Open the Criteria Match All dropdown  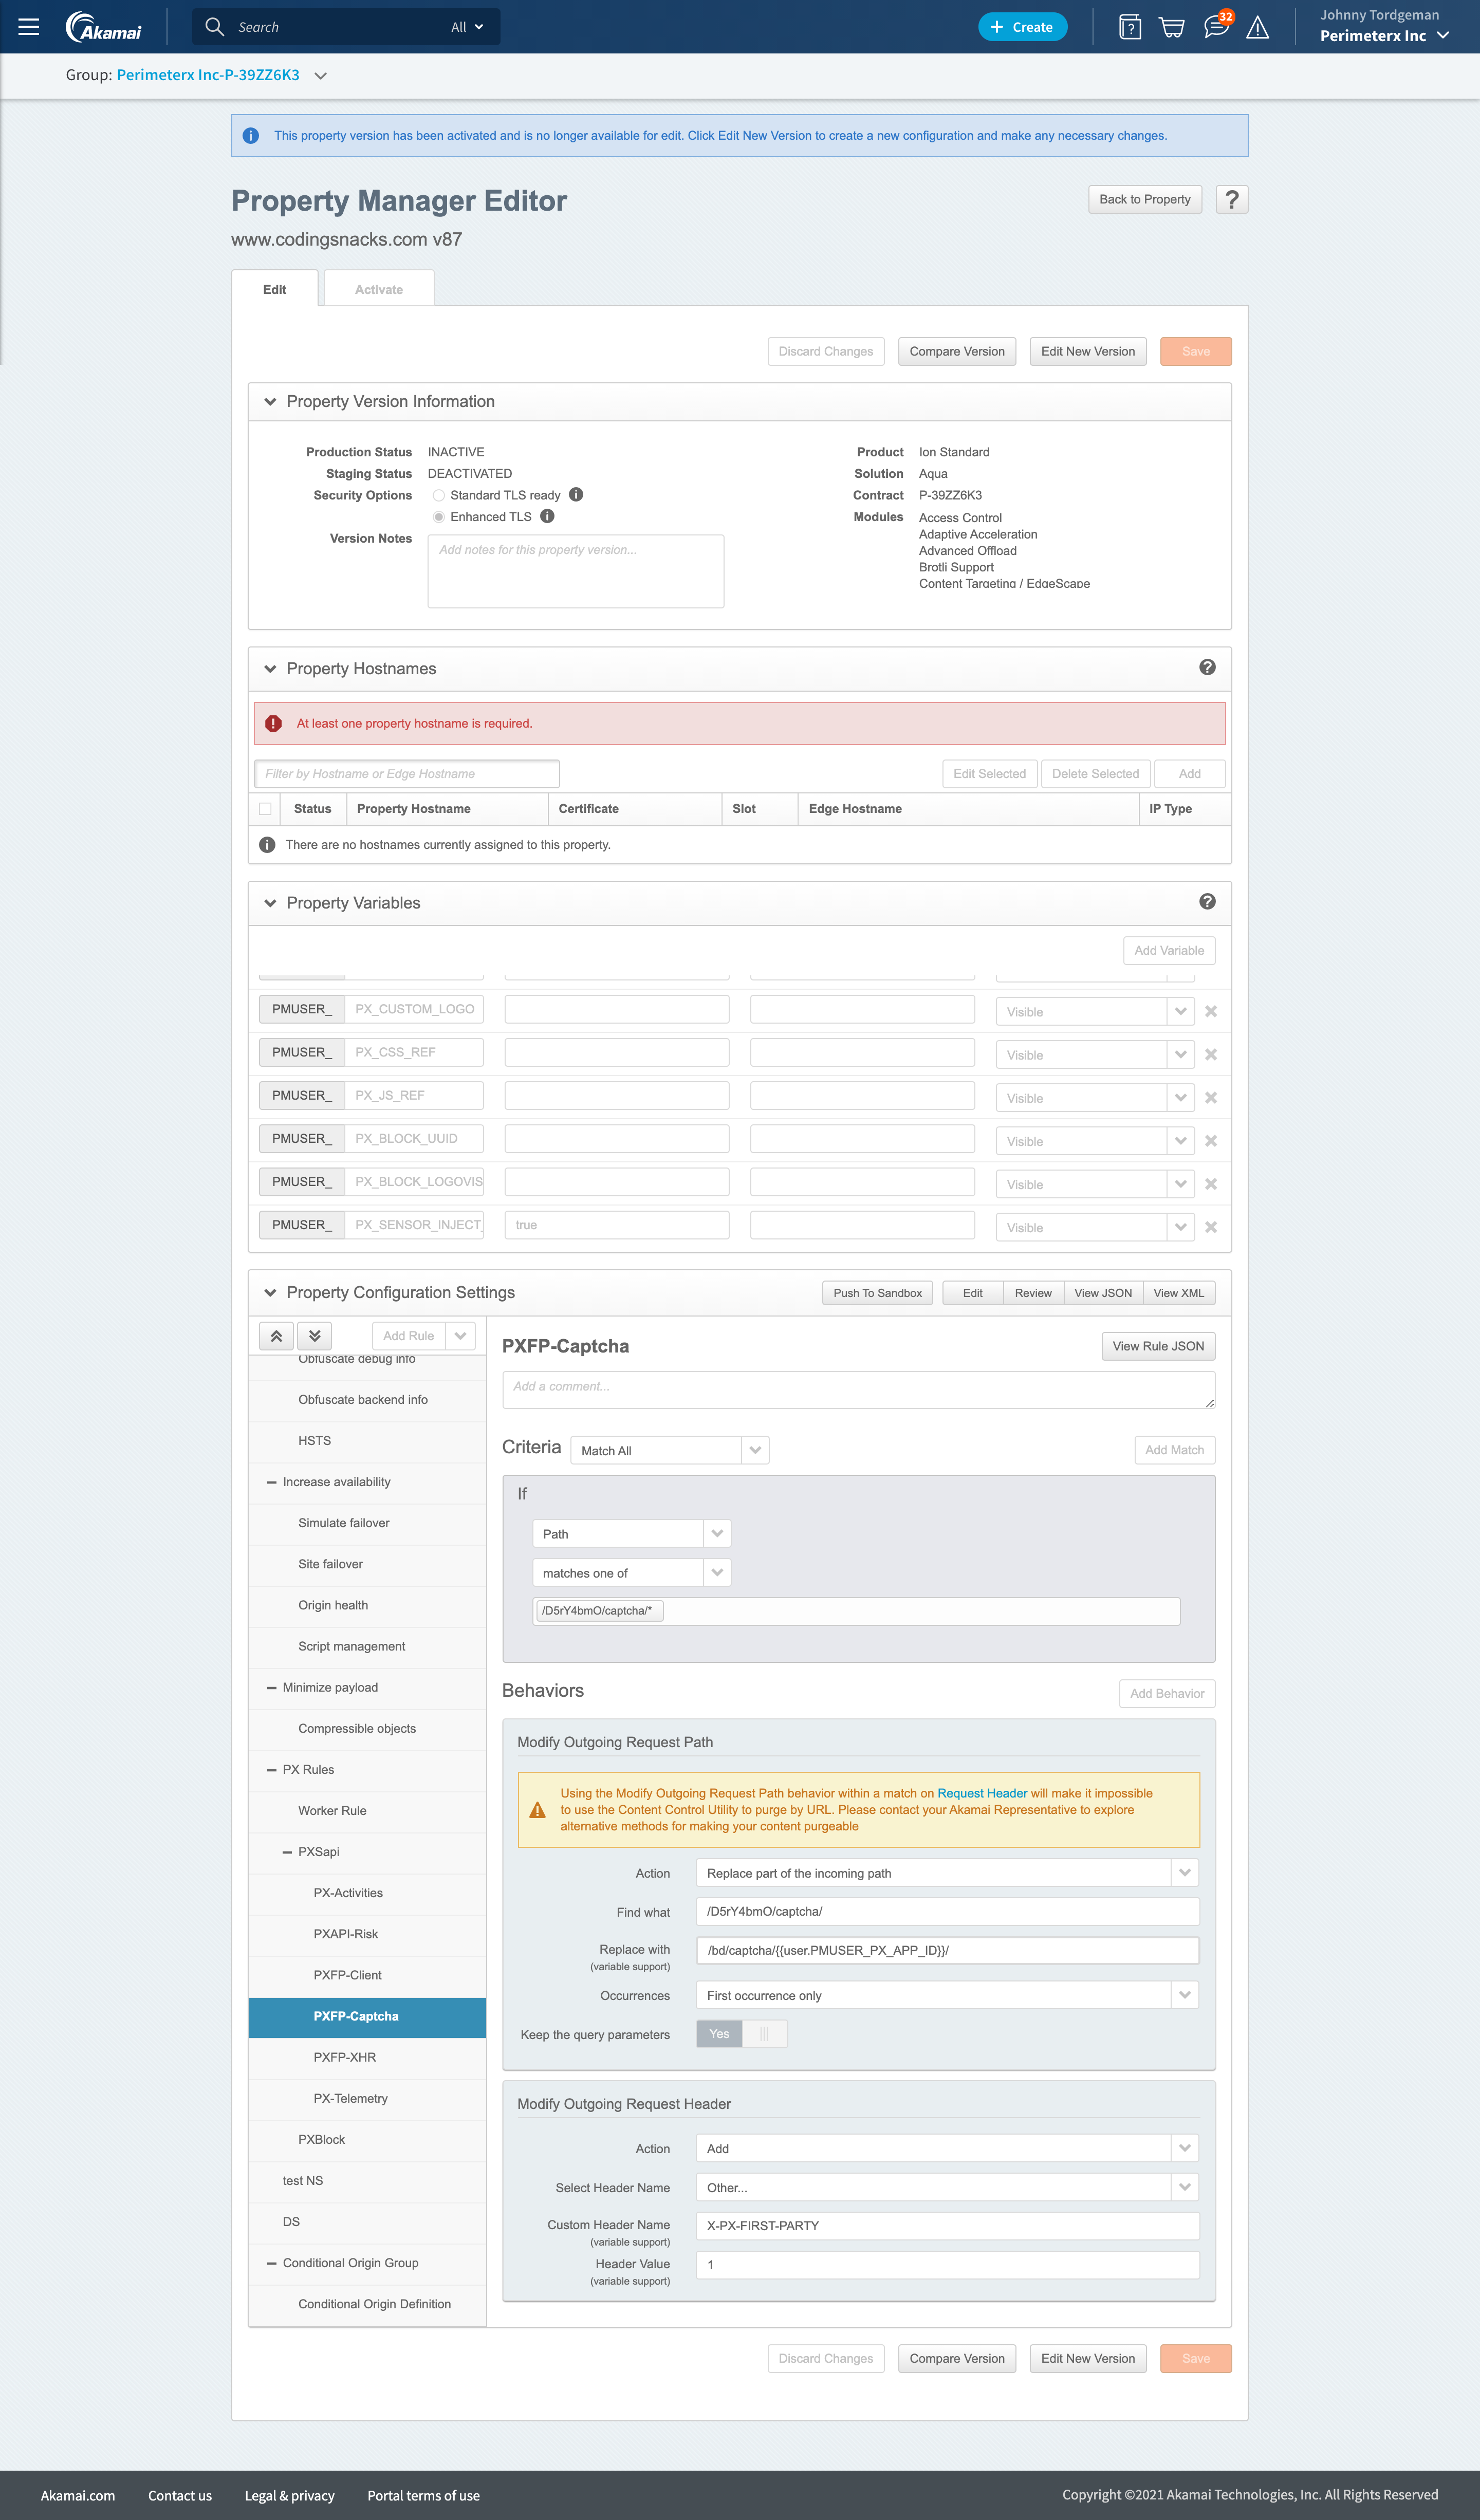(x=668, y=1450)
